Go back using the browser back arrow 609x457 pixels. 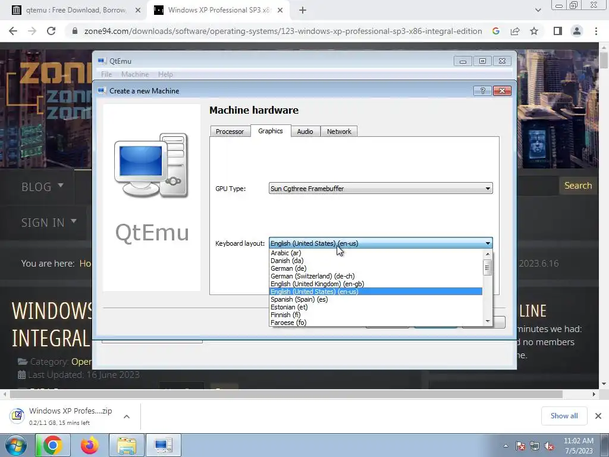coord(13,31)
